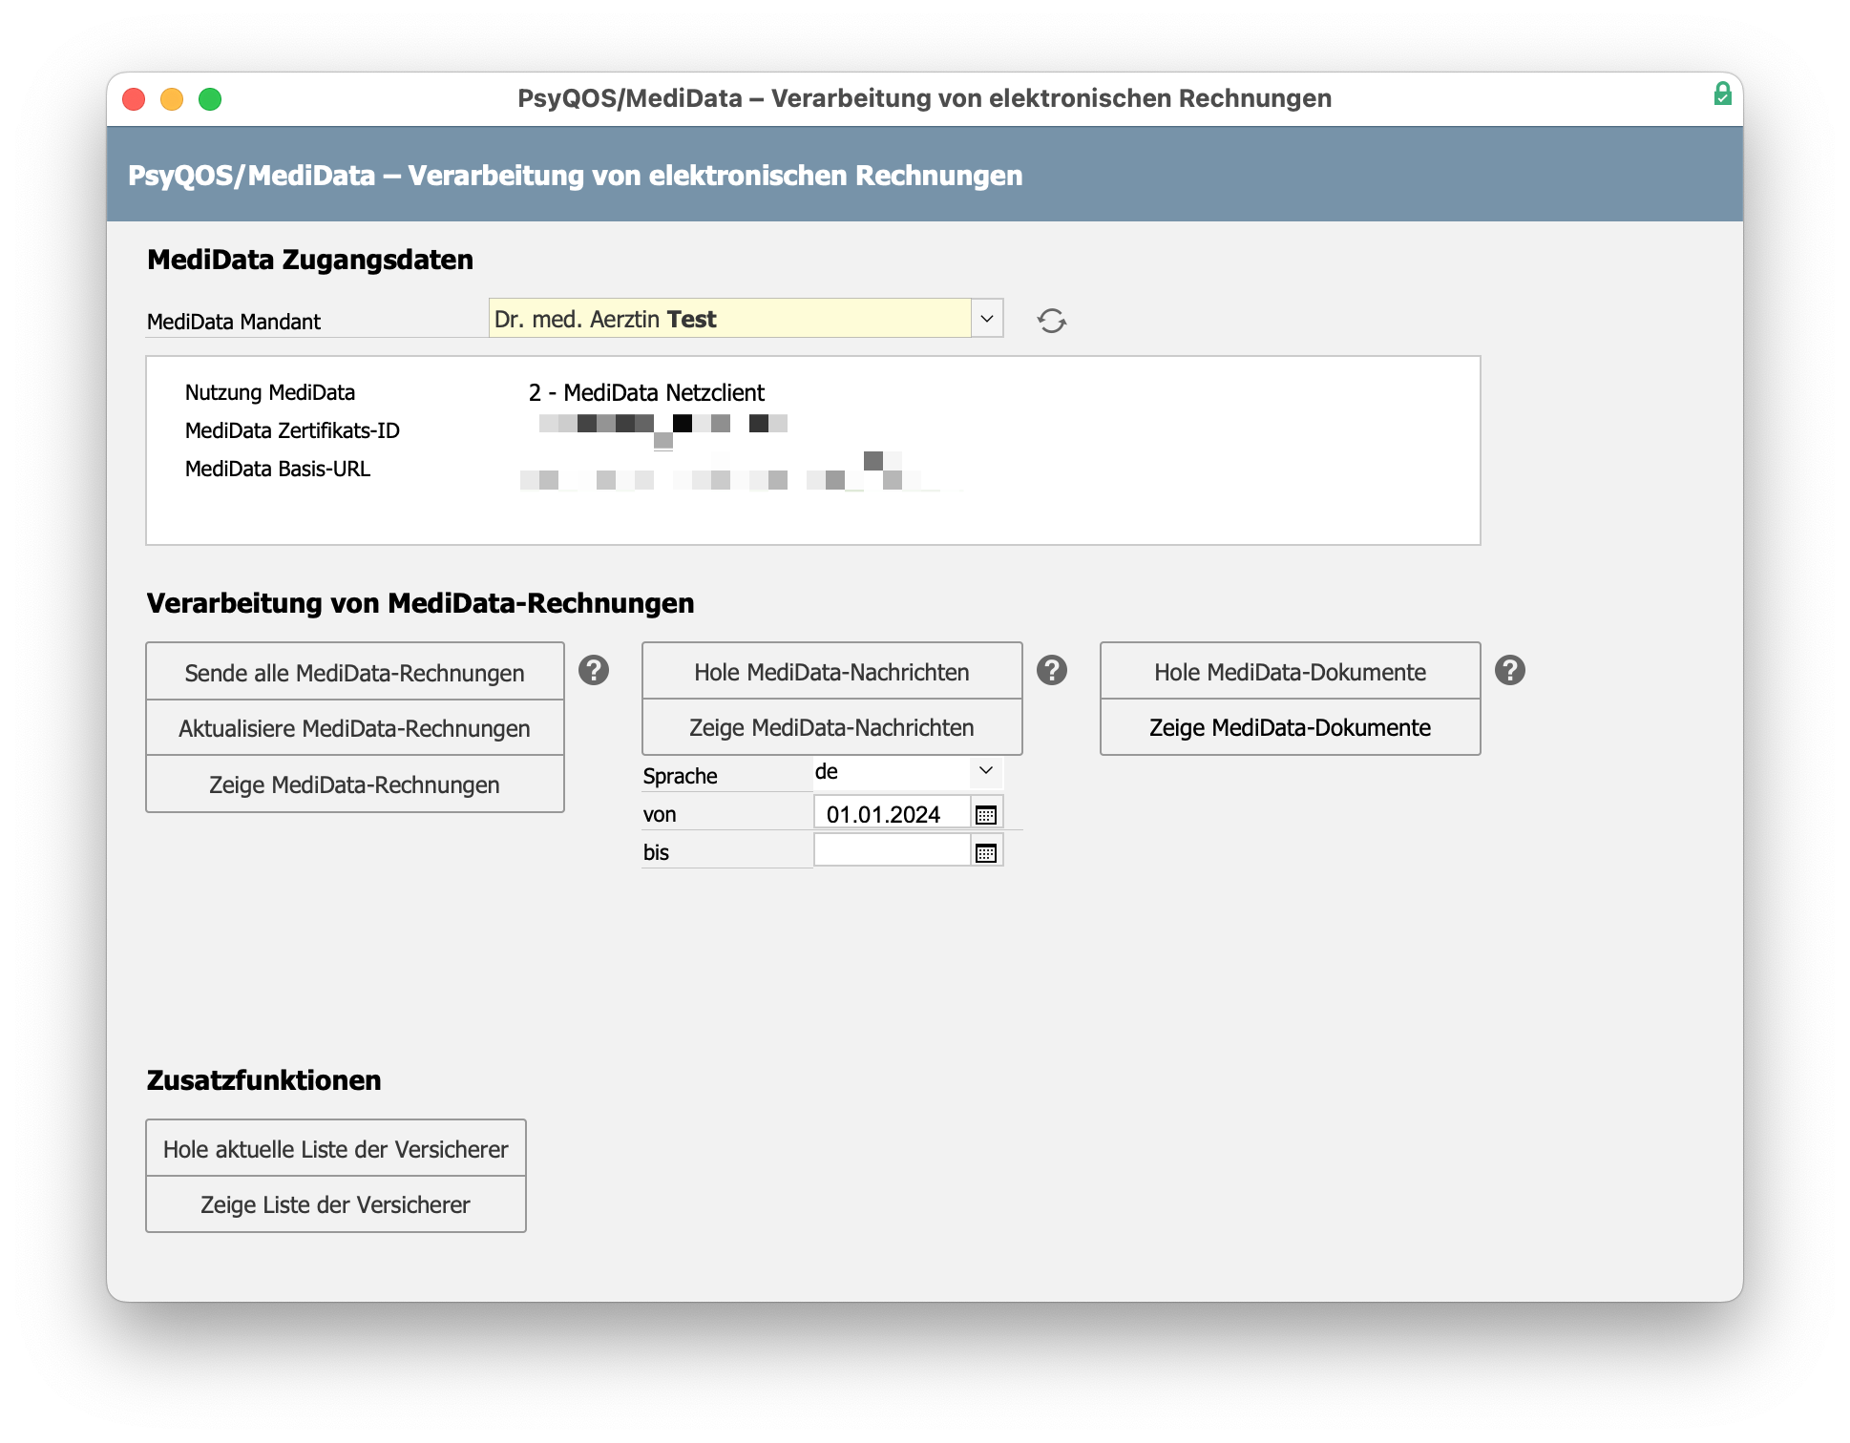1850x1443 pixels.
Task: Focus the empty bis date field
Action: [892, 850]
